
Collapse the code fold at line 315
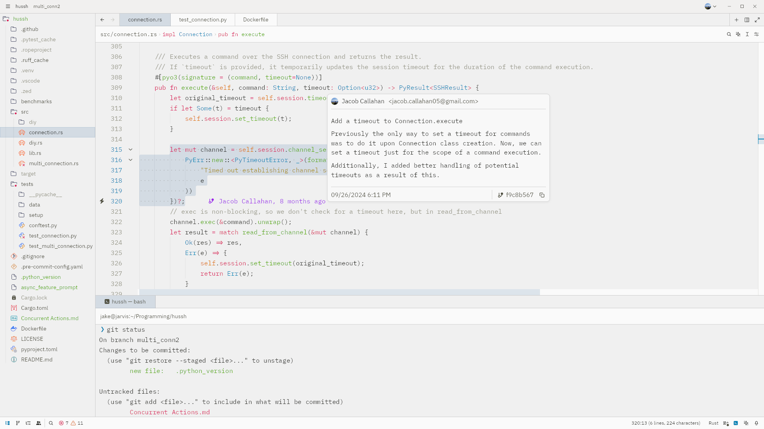[131, 150]
